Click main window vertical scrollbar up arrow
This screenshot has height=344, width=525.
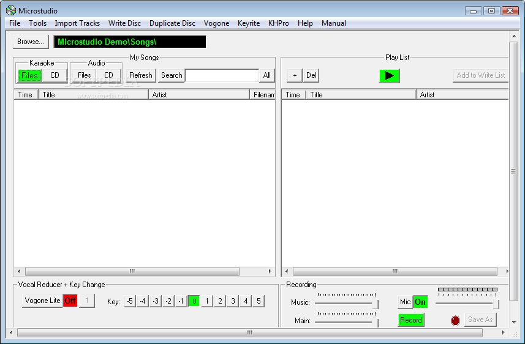(514, 36)
